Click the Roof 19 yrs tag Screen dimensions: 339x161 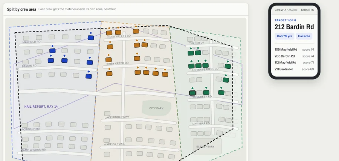tap(284, 36)
